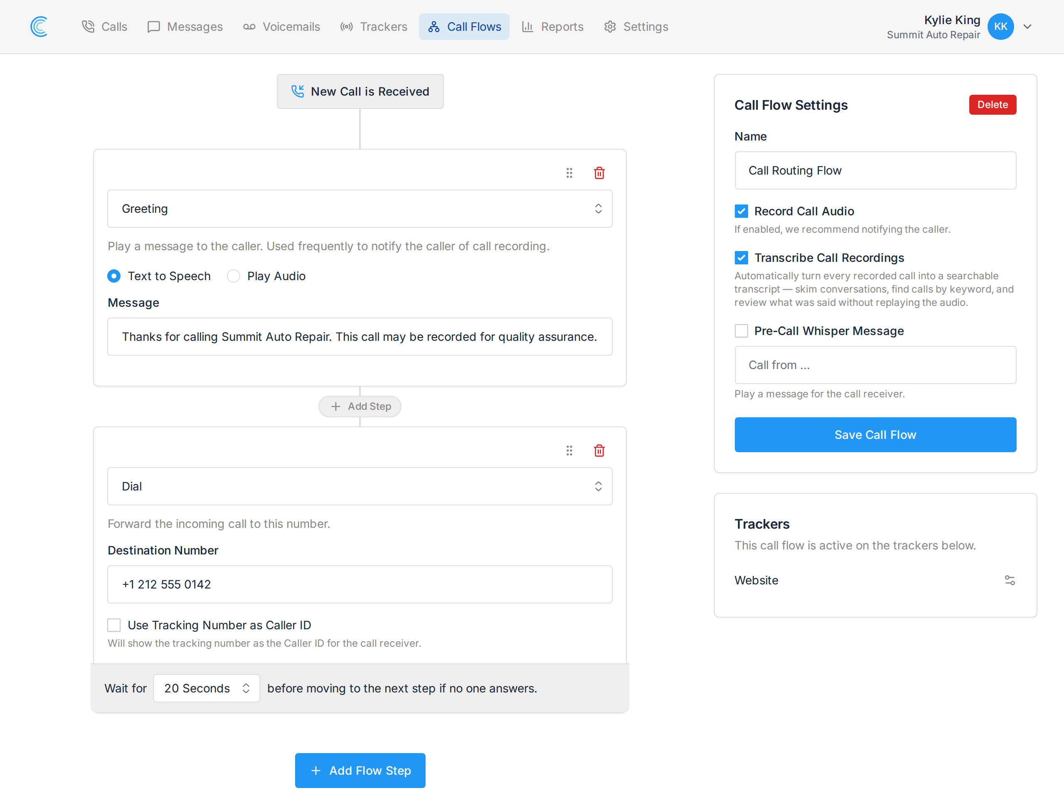Viewport: 1064px width, 798px height.
Task: Click the Summit Auto Repair account text
Action: pos(933,34)
